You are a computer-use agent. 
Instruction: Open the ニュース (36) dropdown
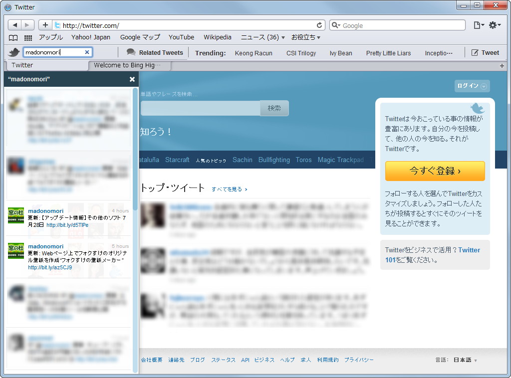pyautogui.click(x=262, y=37)
